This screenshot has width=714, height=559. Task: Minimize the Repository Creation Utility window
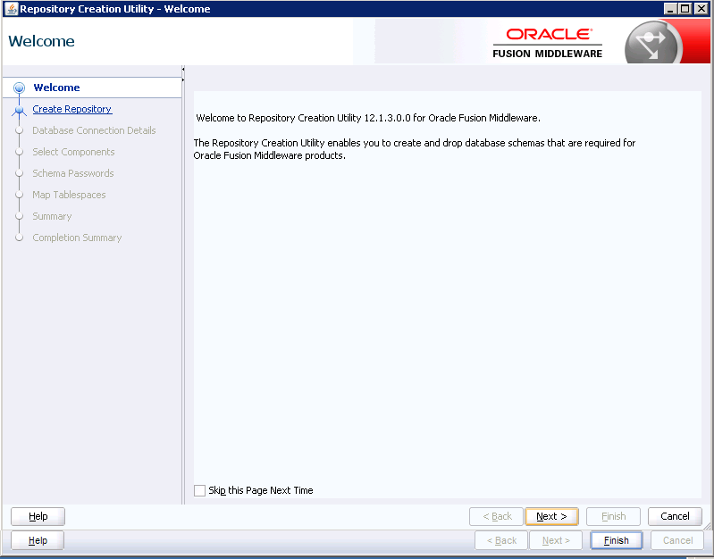coord(670,9)
